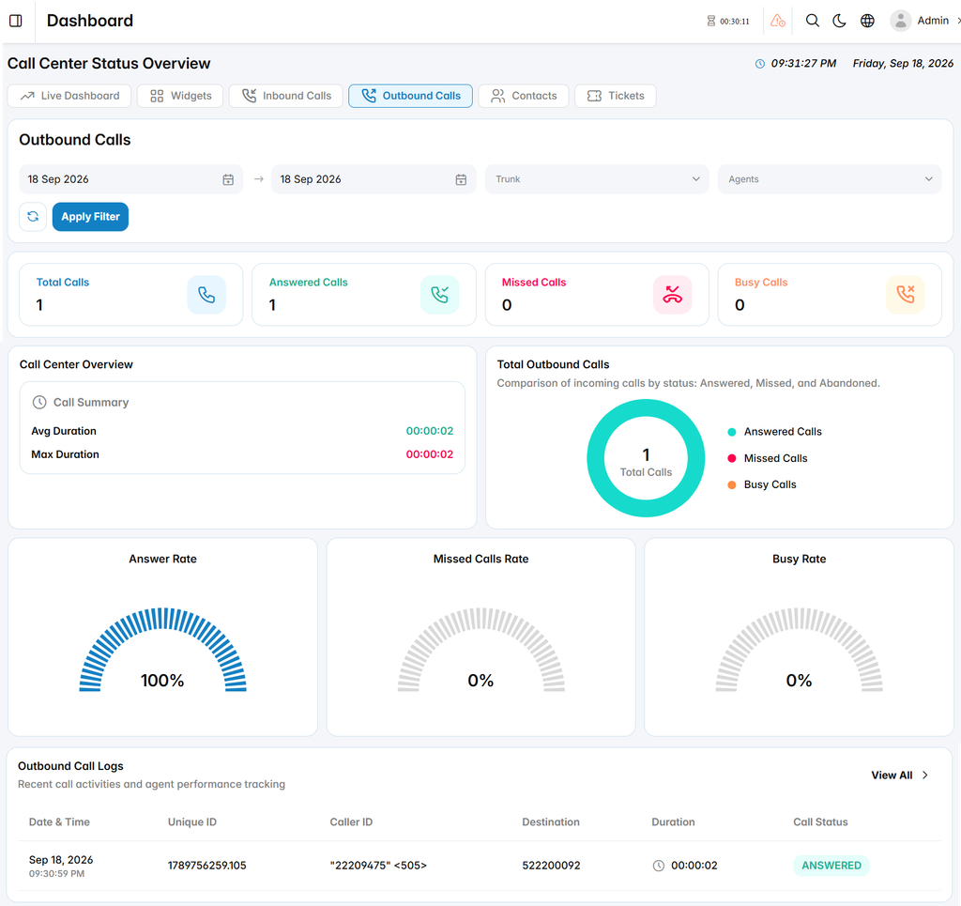This screenshot has height=906, width=961.
Task: Open search with the magnifier icon
Action: [x=812, y=21]
